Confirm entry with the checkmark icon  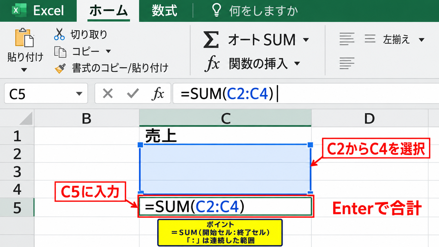point(133,93)
